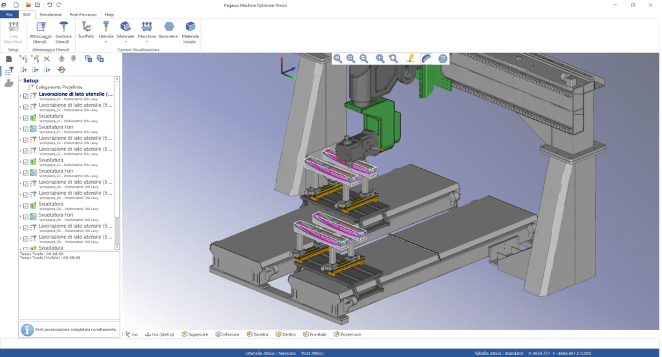Click the expand all icon with plus
The image size is (662, 357).
100,59
